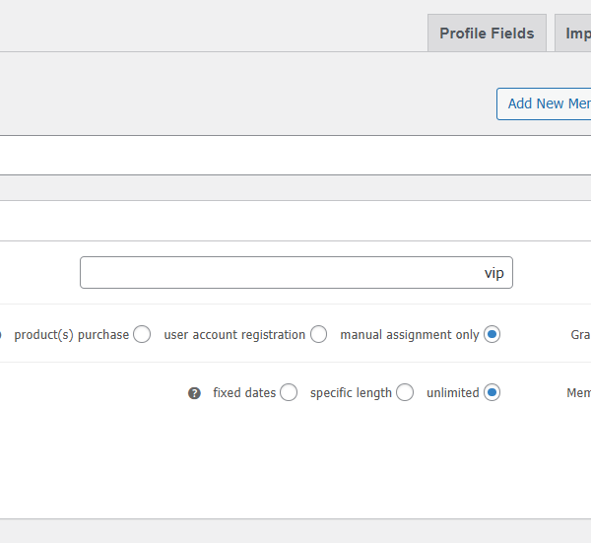
Task: Select the unlimited radio button
Action: coord(492,393)
